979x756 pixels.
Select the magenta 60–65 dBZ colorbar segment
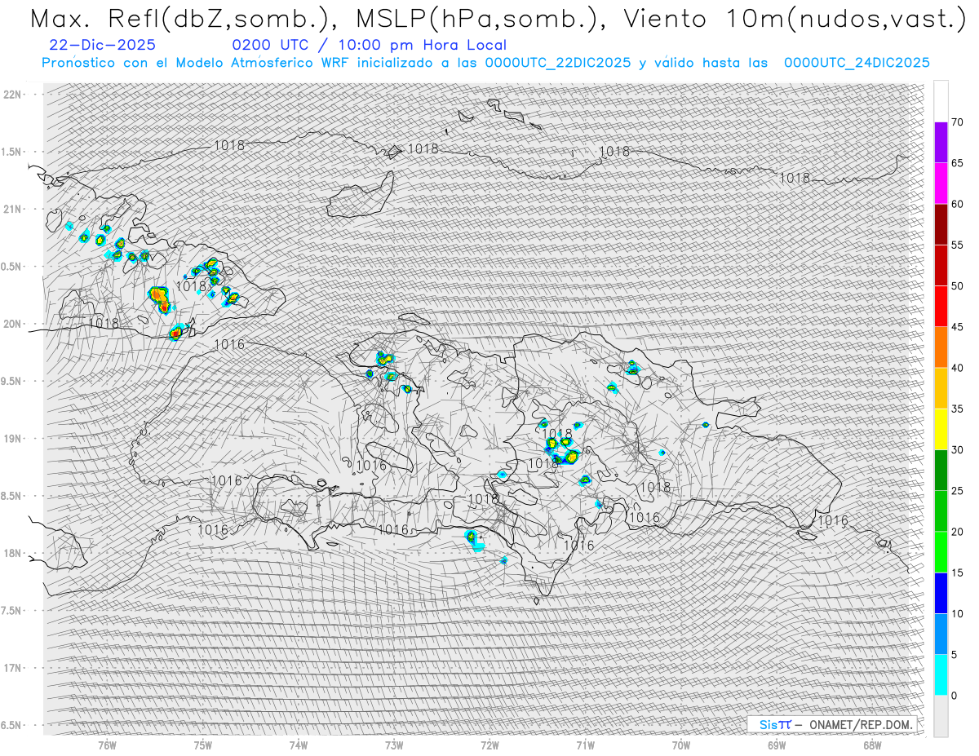(941, 183)
